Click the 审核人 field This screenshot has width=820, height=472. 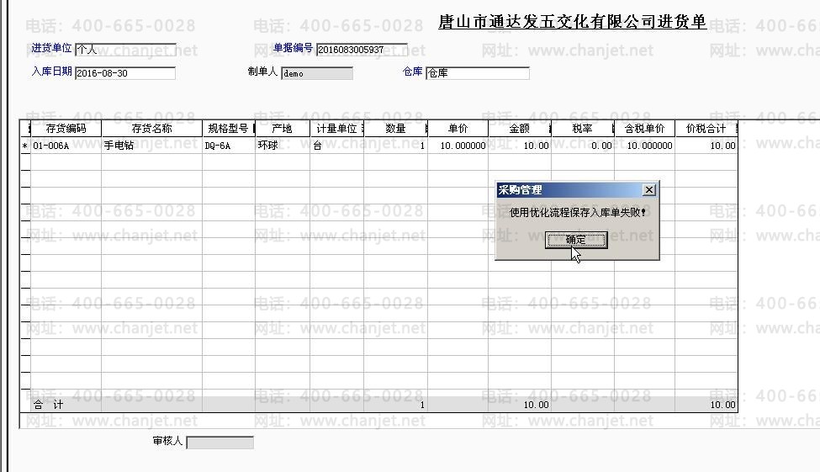220,443
